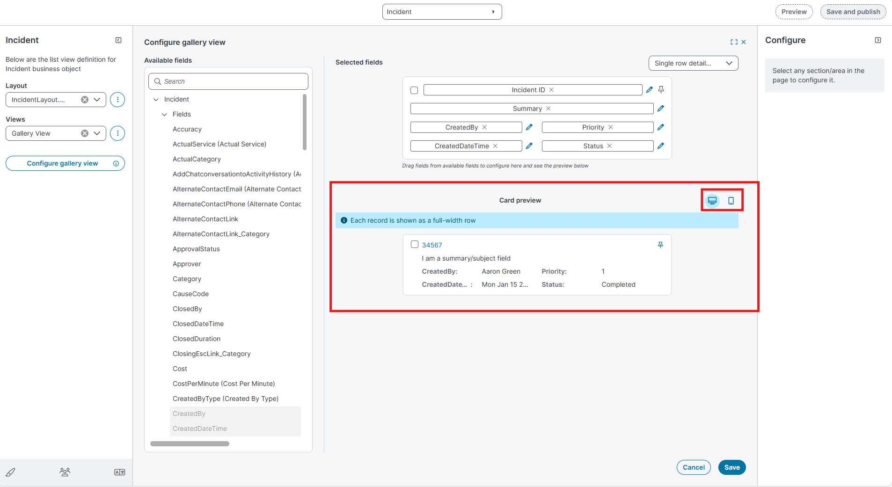Screen dimensions: 892x487
Task: Open the Gallery View views dropdown
Action: pos(97,133)
